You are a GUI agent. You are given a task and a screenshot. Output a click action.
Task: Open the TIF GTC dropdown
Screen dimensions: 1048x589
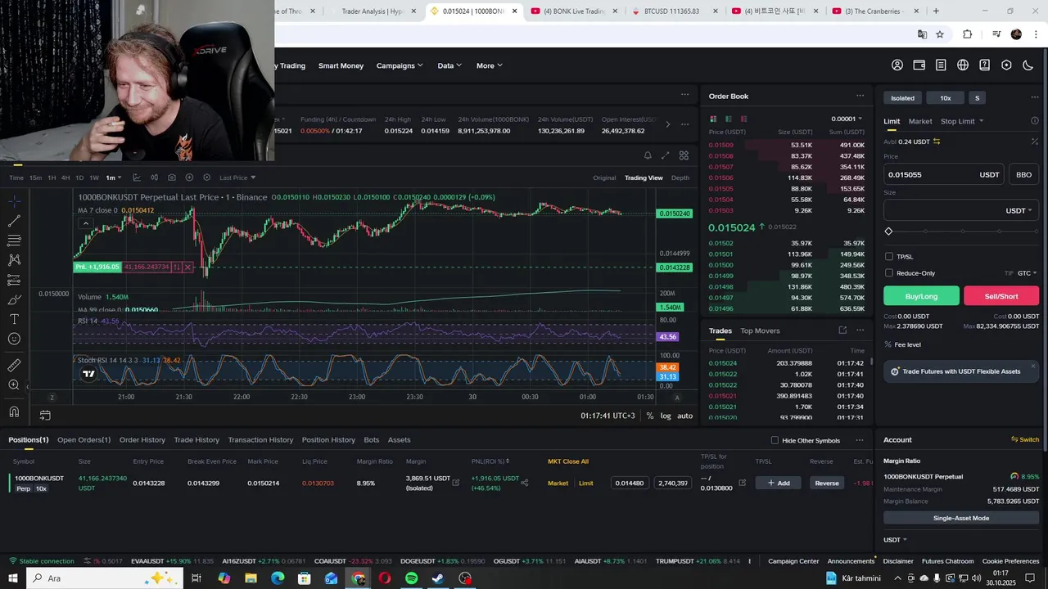pyautogui.click(x=1027, y=273)
